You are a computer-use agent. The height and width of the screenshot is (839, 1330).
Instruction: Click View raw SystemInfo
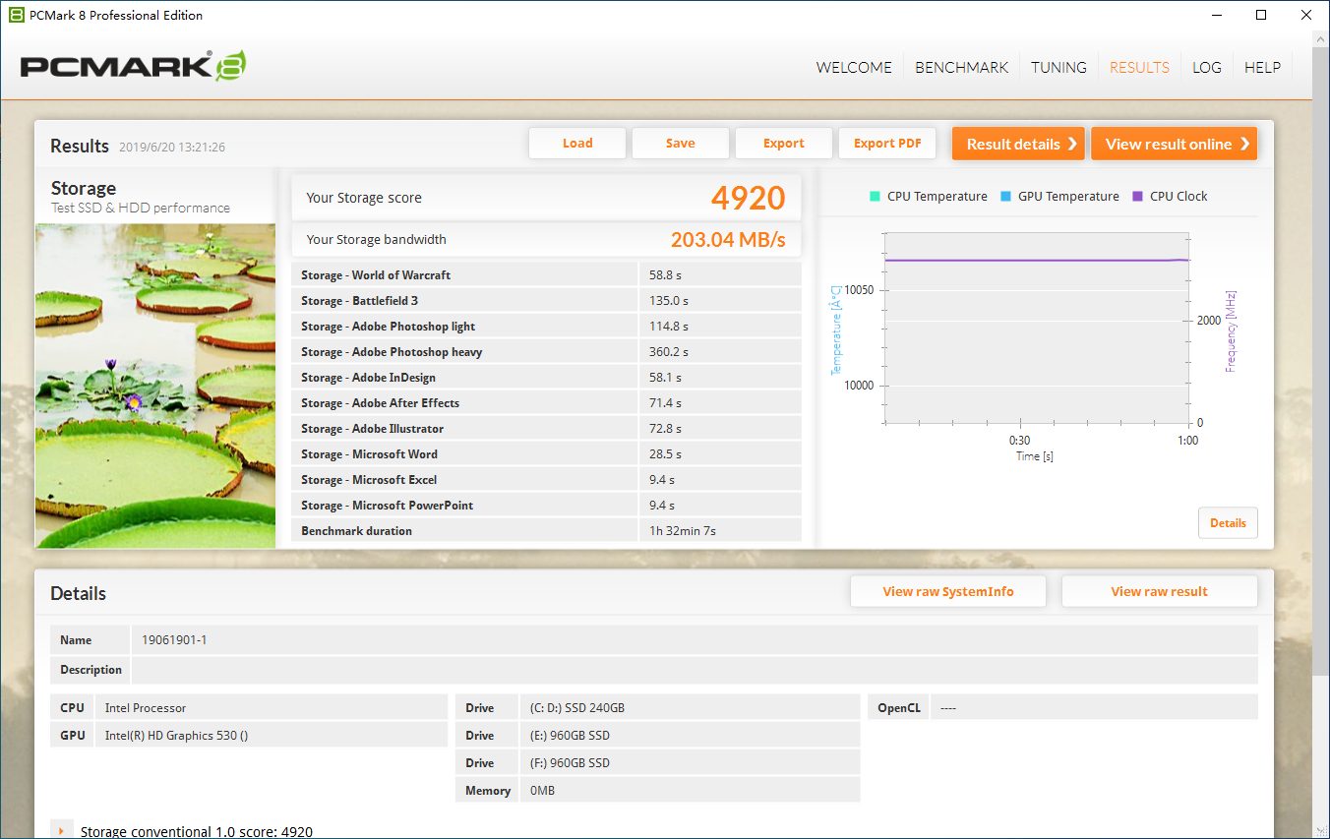coord(948,591)
